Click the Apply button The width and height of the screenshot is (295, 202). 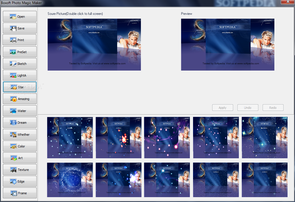point(223,107)
